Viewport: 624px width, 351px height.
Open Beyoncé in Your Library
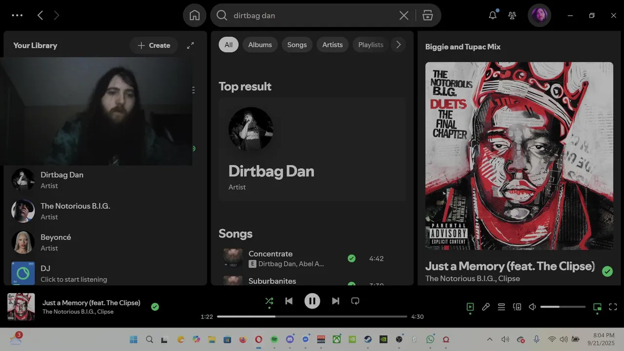point(105,242)
